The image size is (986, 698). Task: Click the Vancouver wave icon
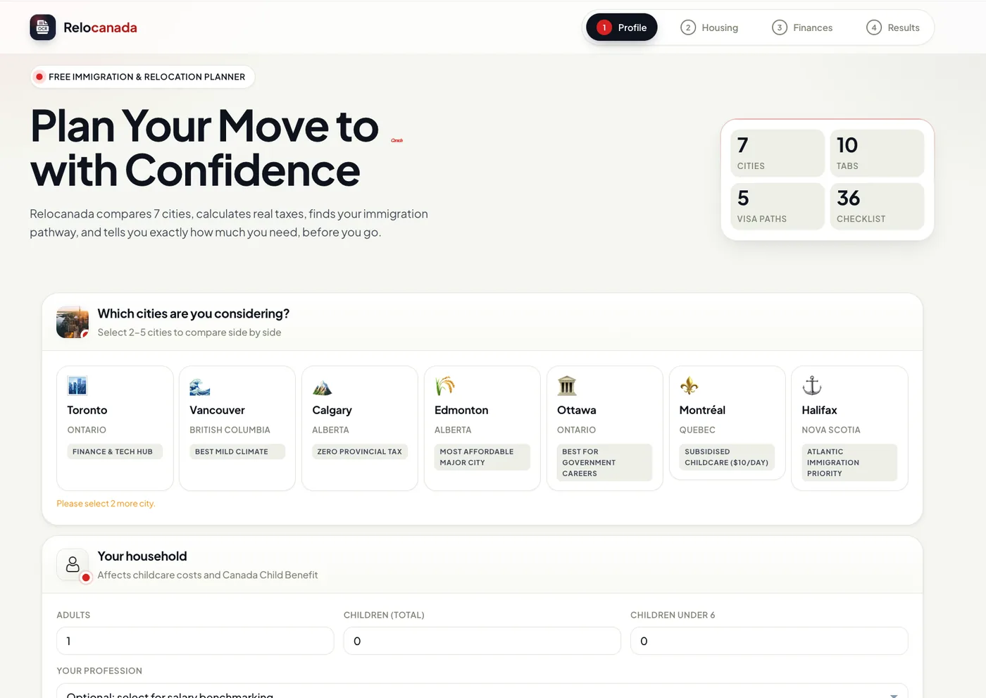coord(200,386)
